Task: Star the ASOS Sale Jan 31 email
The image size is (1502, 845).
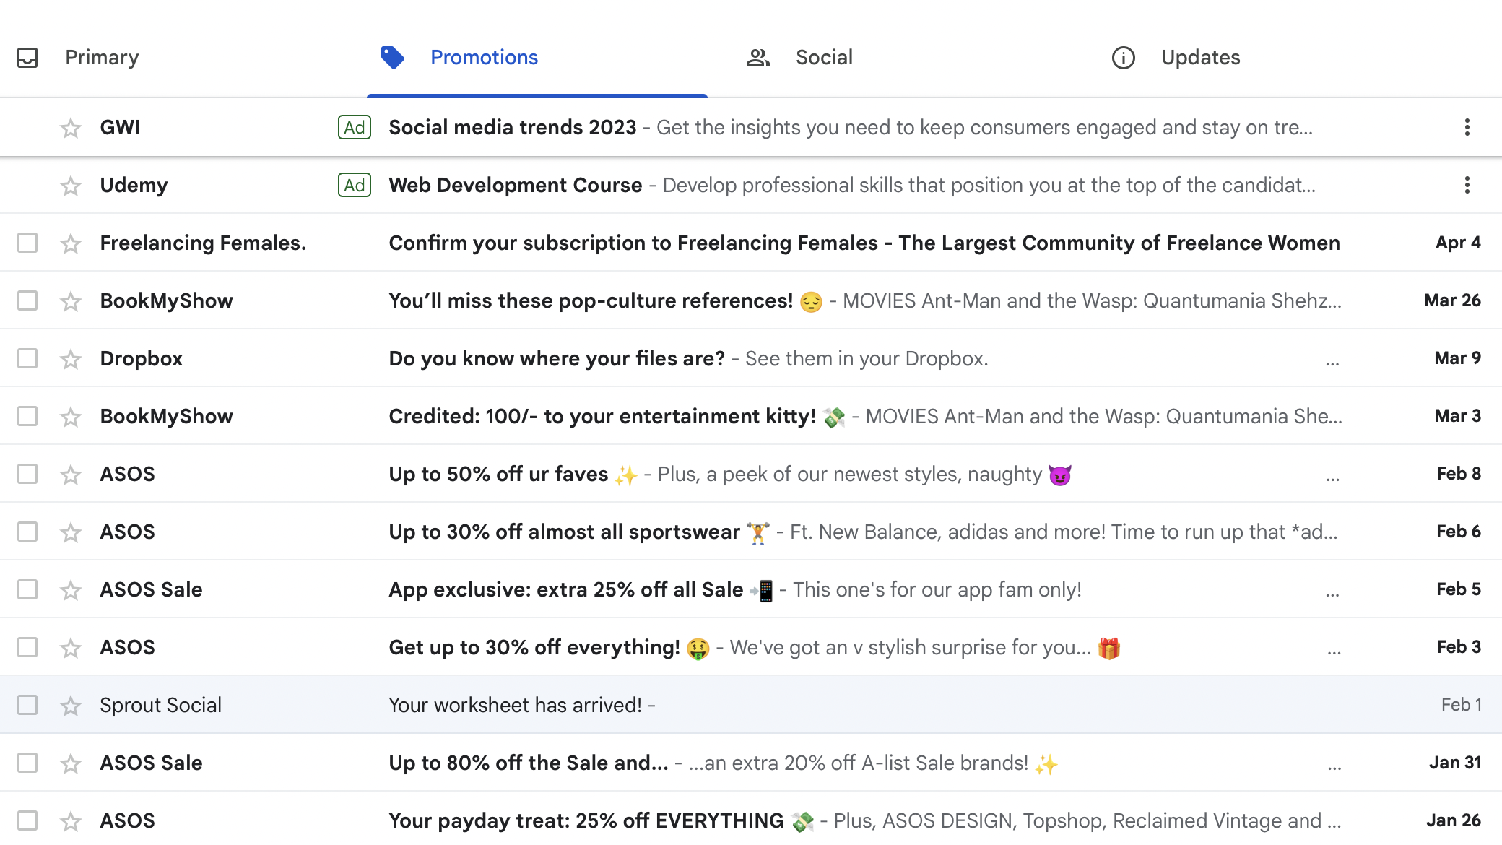Action: pos(70,763)
